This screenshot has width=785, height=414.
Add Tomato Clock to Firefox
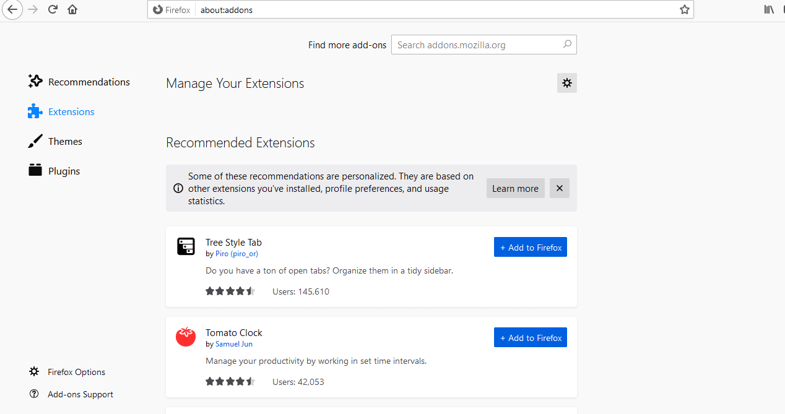pyautogui.click(x=530, y=338)
